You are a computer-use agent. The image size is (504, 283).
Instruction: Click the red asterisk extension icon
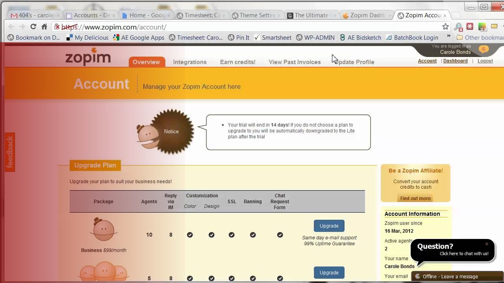point(470,27)
